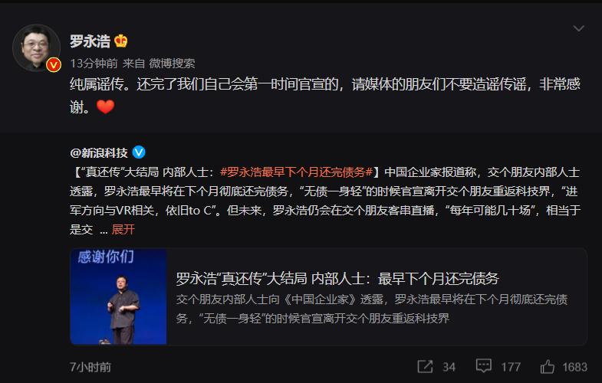Open hashtag #罗永浩最早下个月还完债务#
The width and height of the screenshot is (602, 383).
point(296,172)
